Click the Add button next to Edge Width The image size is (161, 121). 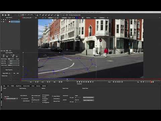(17, 73)
